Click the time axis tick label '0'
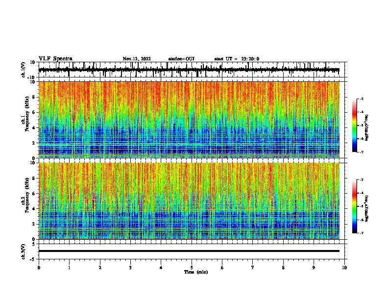This screenshot has width=388, height=300. coord(39,268)
